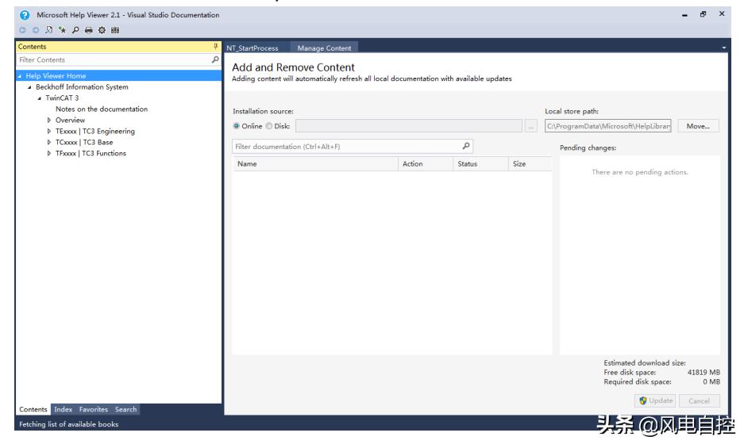Select the Disk installation source
This screenshot has width=748, height=448.
click(268, 126)
